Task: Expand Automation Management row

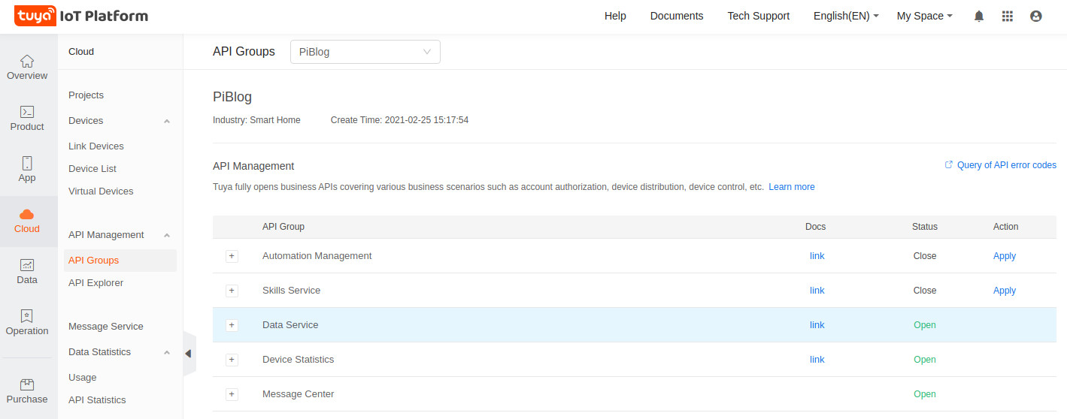Action: click(x=232, y=256)
